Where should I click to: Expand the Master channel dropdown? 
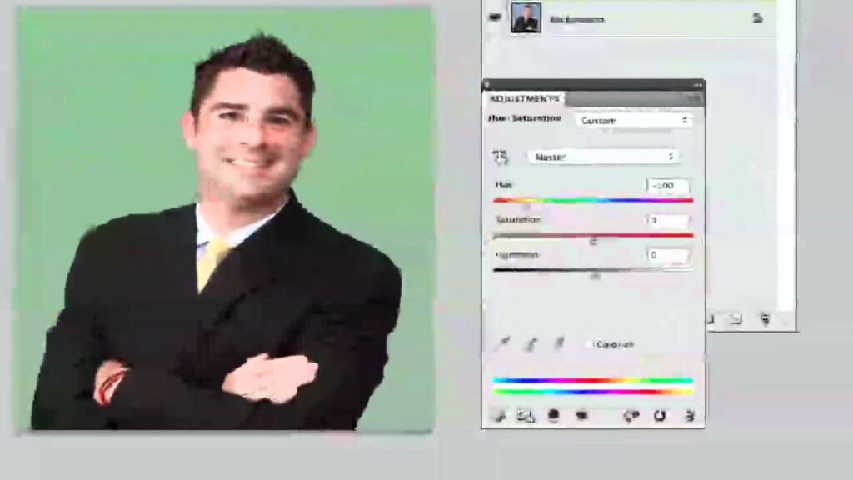pyautogui.click(x=601, y=156)
